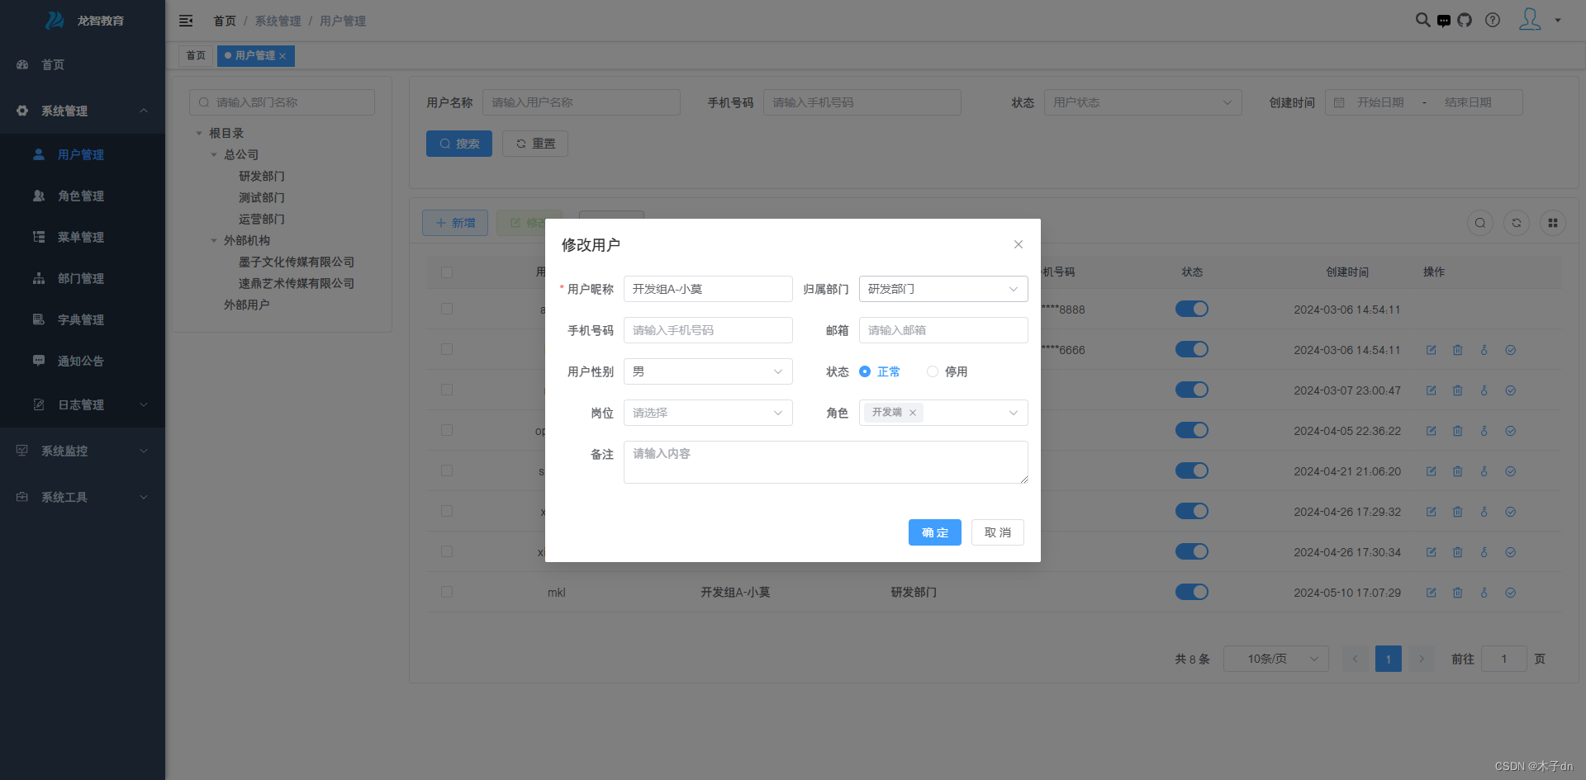Open the 岗位 select dropdown
This screenshot has height=780, width=1586.
point(708,413)
